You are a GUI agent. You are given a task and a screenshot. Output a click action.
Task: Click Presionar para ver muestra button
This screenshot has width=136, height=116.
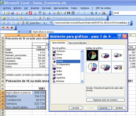click(105, 100)
